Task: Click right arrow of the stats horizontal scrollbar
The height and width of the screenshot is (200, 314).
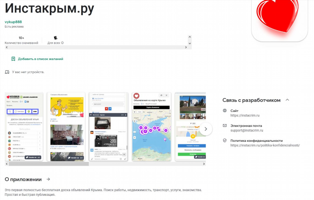Action: [186, 47]
